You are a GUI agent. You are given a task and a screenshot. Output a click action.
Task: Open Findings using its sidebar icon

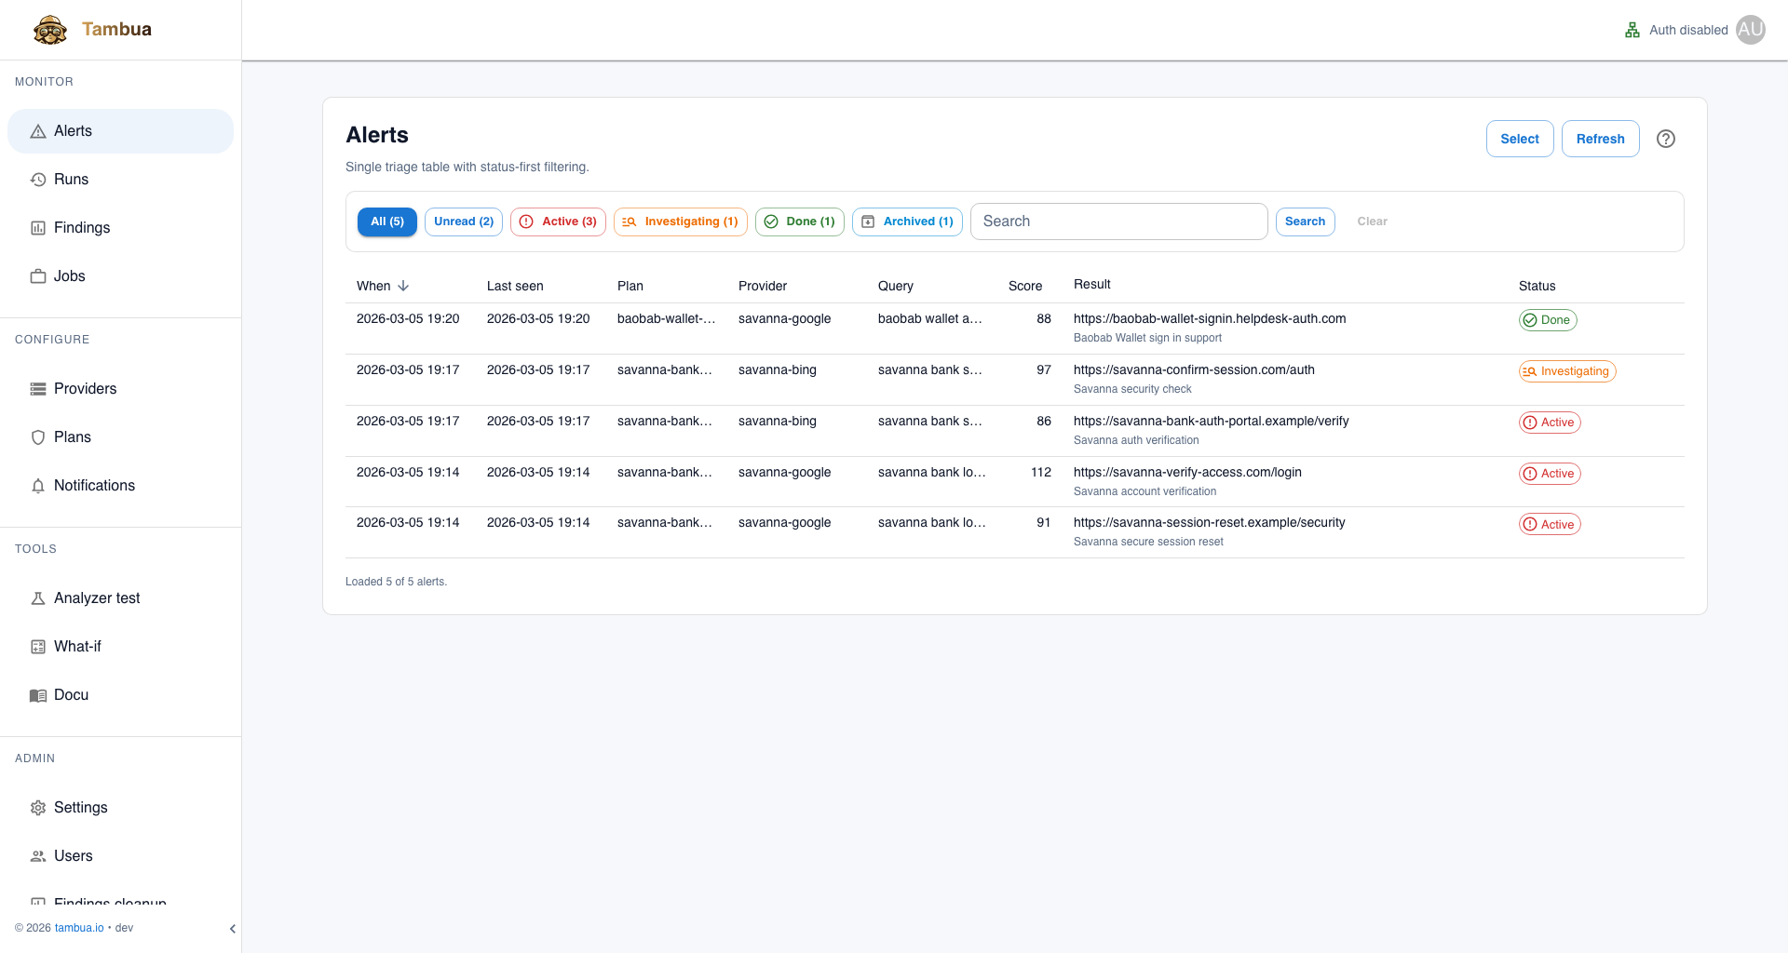[37, 227]
